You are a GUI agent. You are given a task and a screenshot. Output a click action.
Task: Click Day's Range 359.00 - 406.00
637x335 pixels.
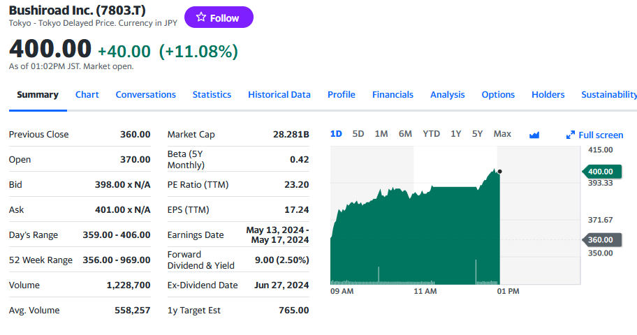point(117,235)
